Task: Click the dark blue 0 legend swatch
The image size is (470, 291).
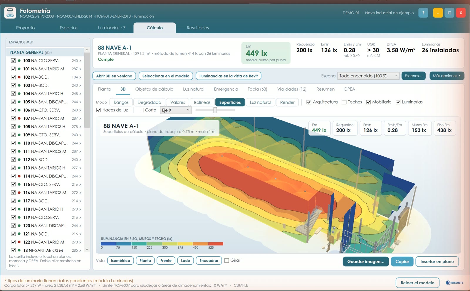Action: pos(108,243)
